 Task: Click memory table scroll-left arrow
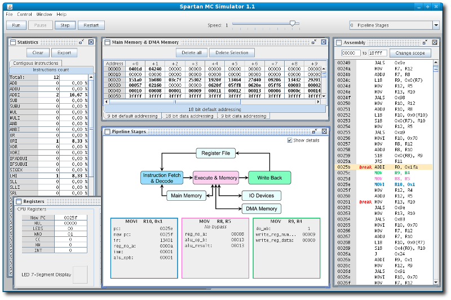point(107,102)
